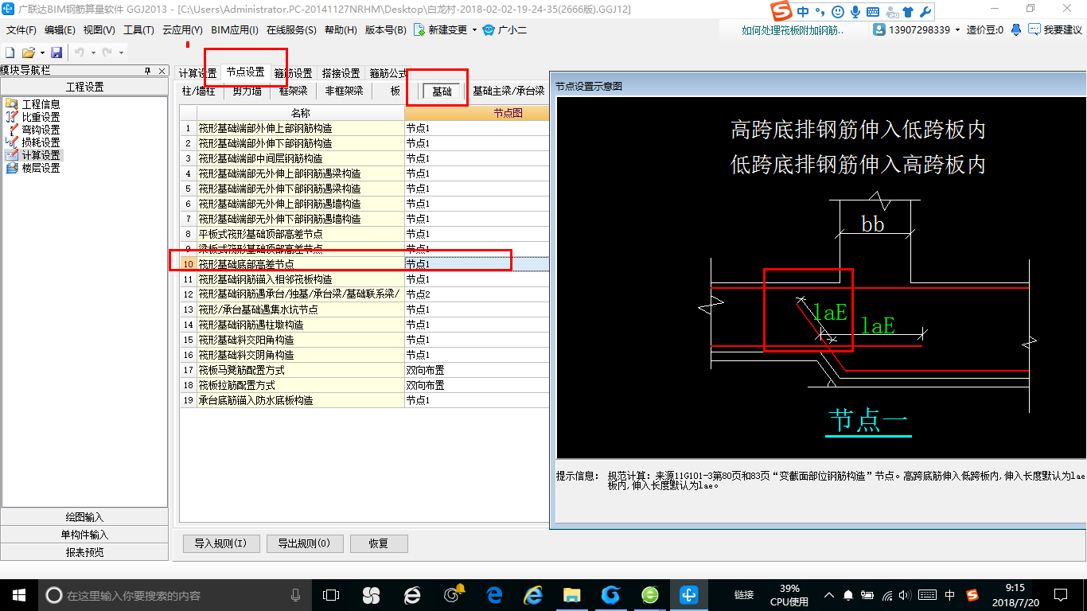
Task: Expand the 新建变更 dropdown arrow
Action: pyautogui.click(x=474, y=29)
